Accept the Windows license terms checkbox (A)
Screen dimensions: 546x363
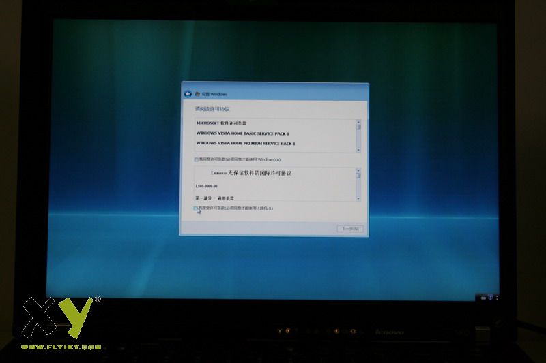pyautogui.click(x=197, y=160)
